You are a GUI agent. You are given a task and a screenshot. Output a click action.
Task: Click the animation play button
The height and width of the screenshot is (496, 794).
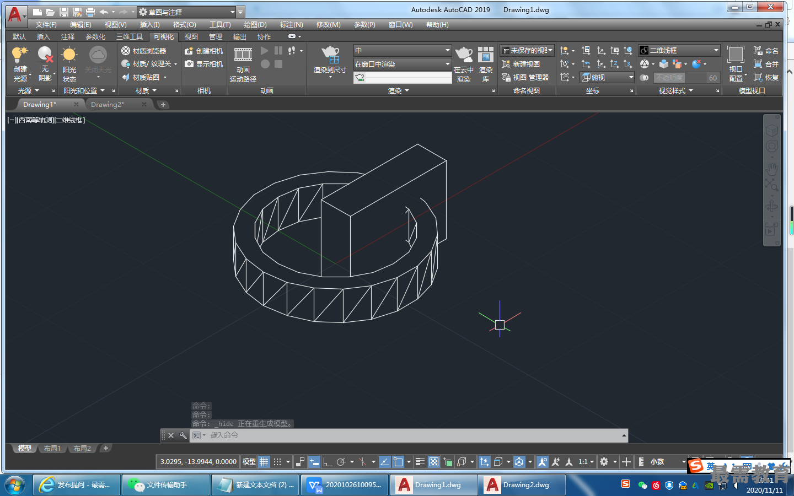[265, 51]
